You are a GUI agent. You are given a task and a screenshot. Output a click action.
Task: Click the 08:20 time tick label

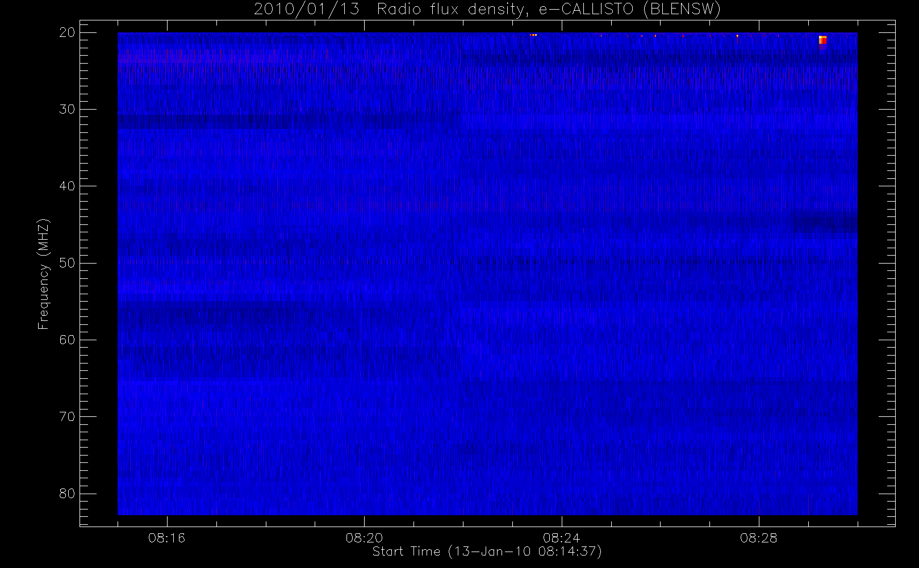click(364, 538)
